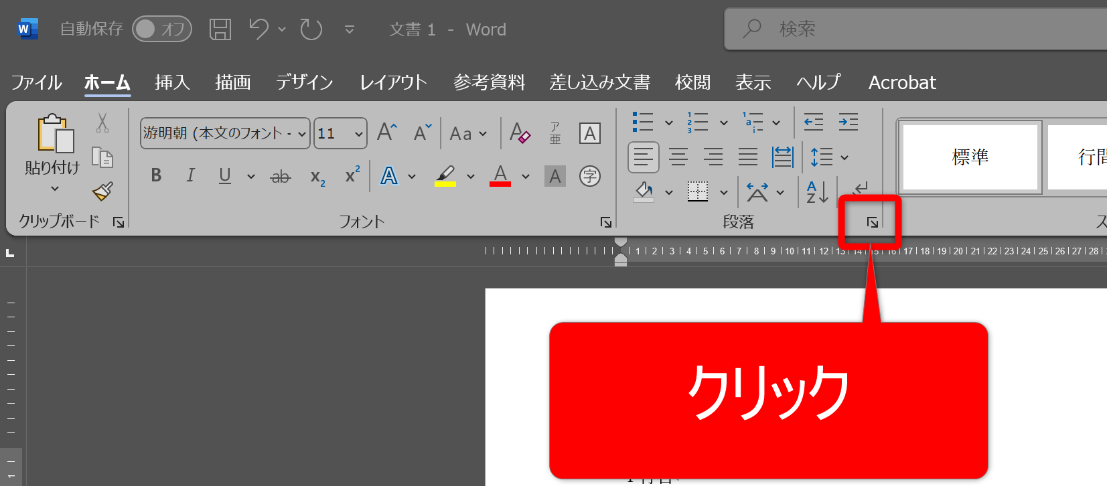This screenshot has height=486, width=1107.
Task: Click the Cut scissors icon
Action: [102, 123]
